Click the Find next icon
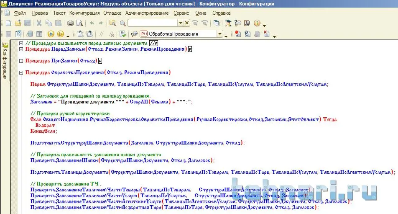 pos(195,23)
